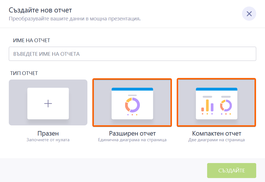Choose the "Разширен отчет" type label

132,133
